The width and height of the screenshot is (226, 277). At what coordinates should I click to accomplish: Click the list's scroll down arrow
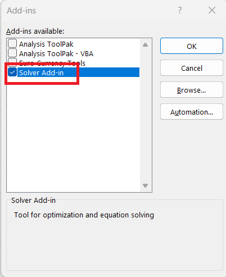tap(145, 185)
